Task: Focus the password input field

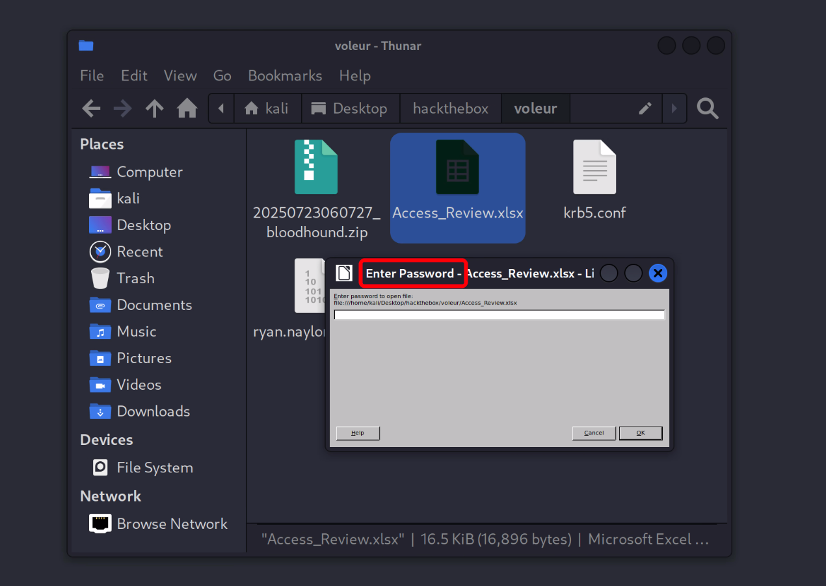Action: coord(499,315)
